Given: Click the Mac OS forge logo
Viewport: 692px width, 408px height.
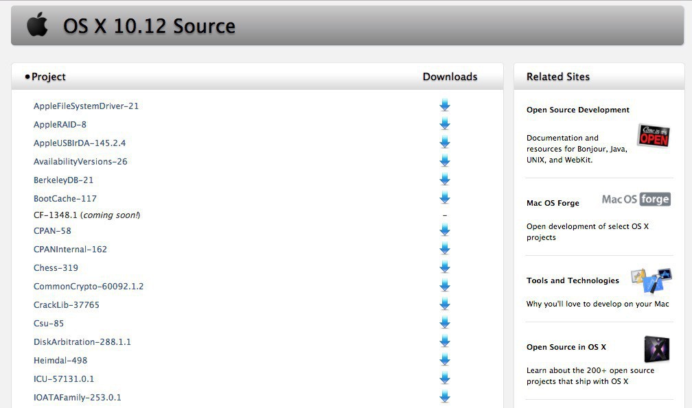Looking at the screenshot, I should (x=636, y=200).
